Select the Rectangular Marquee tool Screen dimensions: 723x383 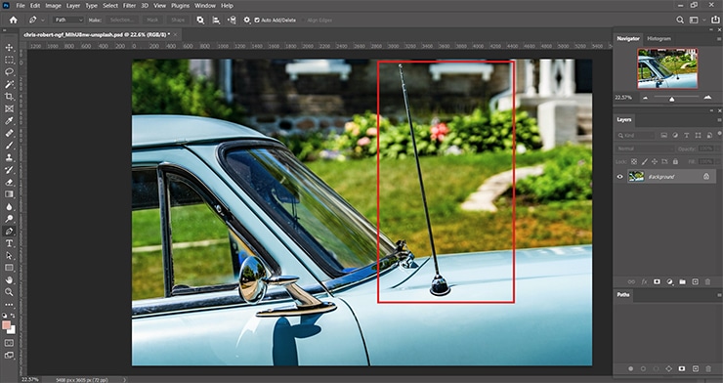pos(9,60)
